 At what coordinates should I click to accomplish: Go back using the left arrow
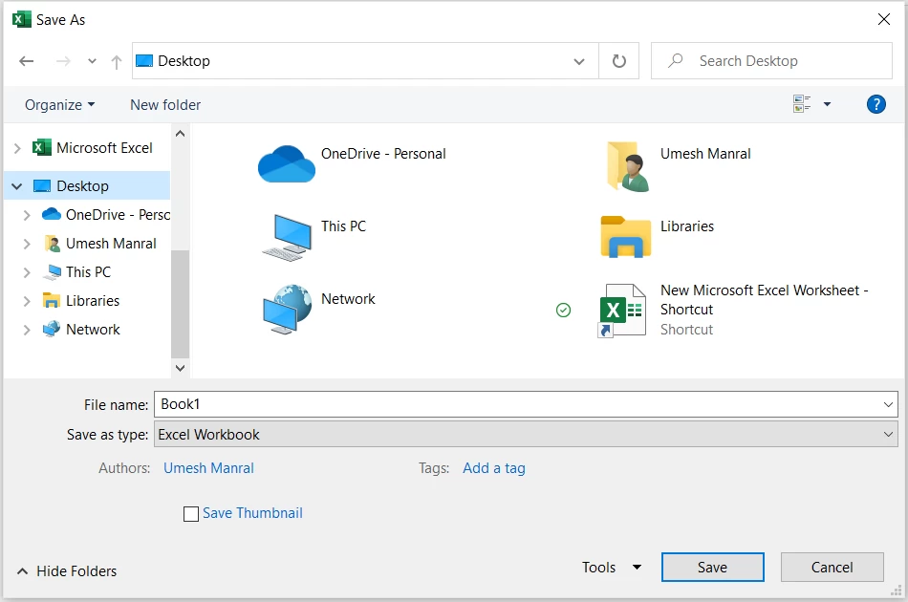(26, 61)
